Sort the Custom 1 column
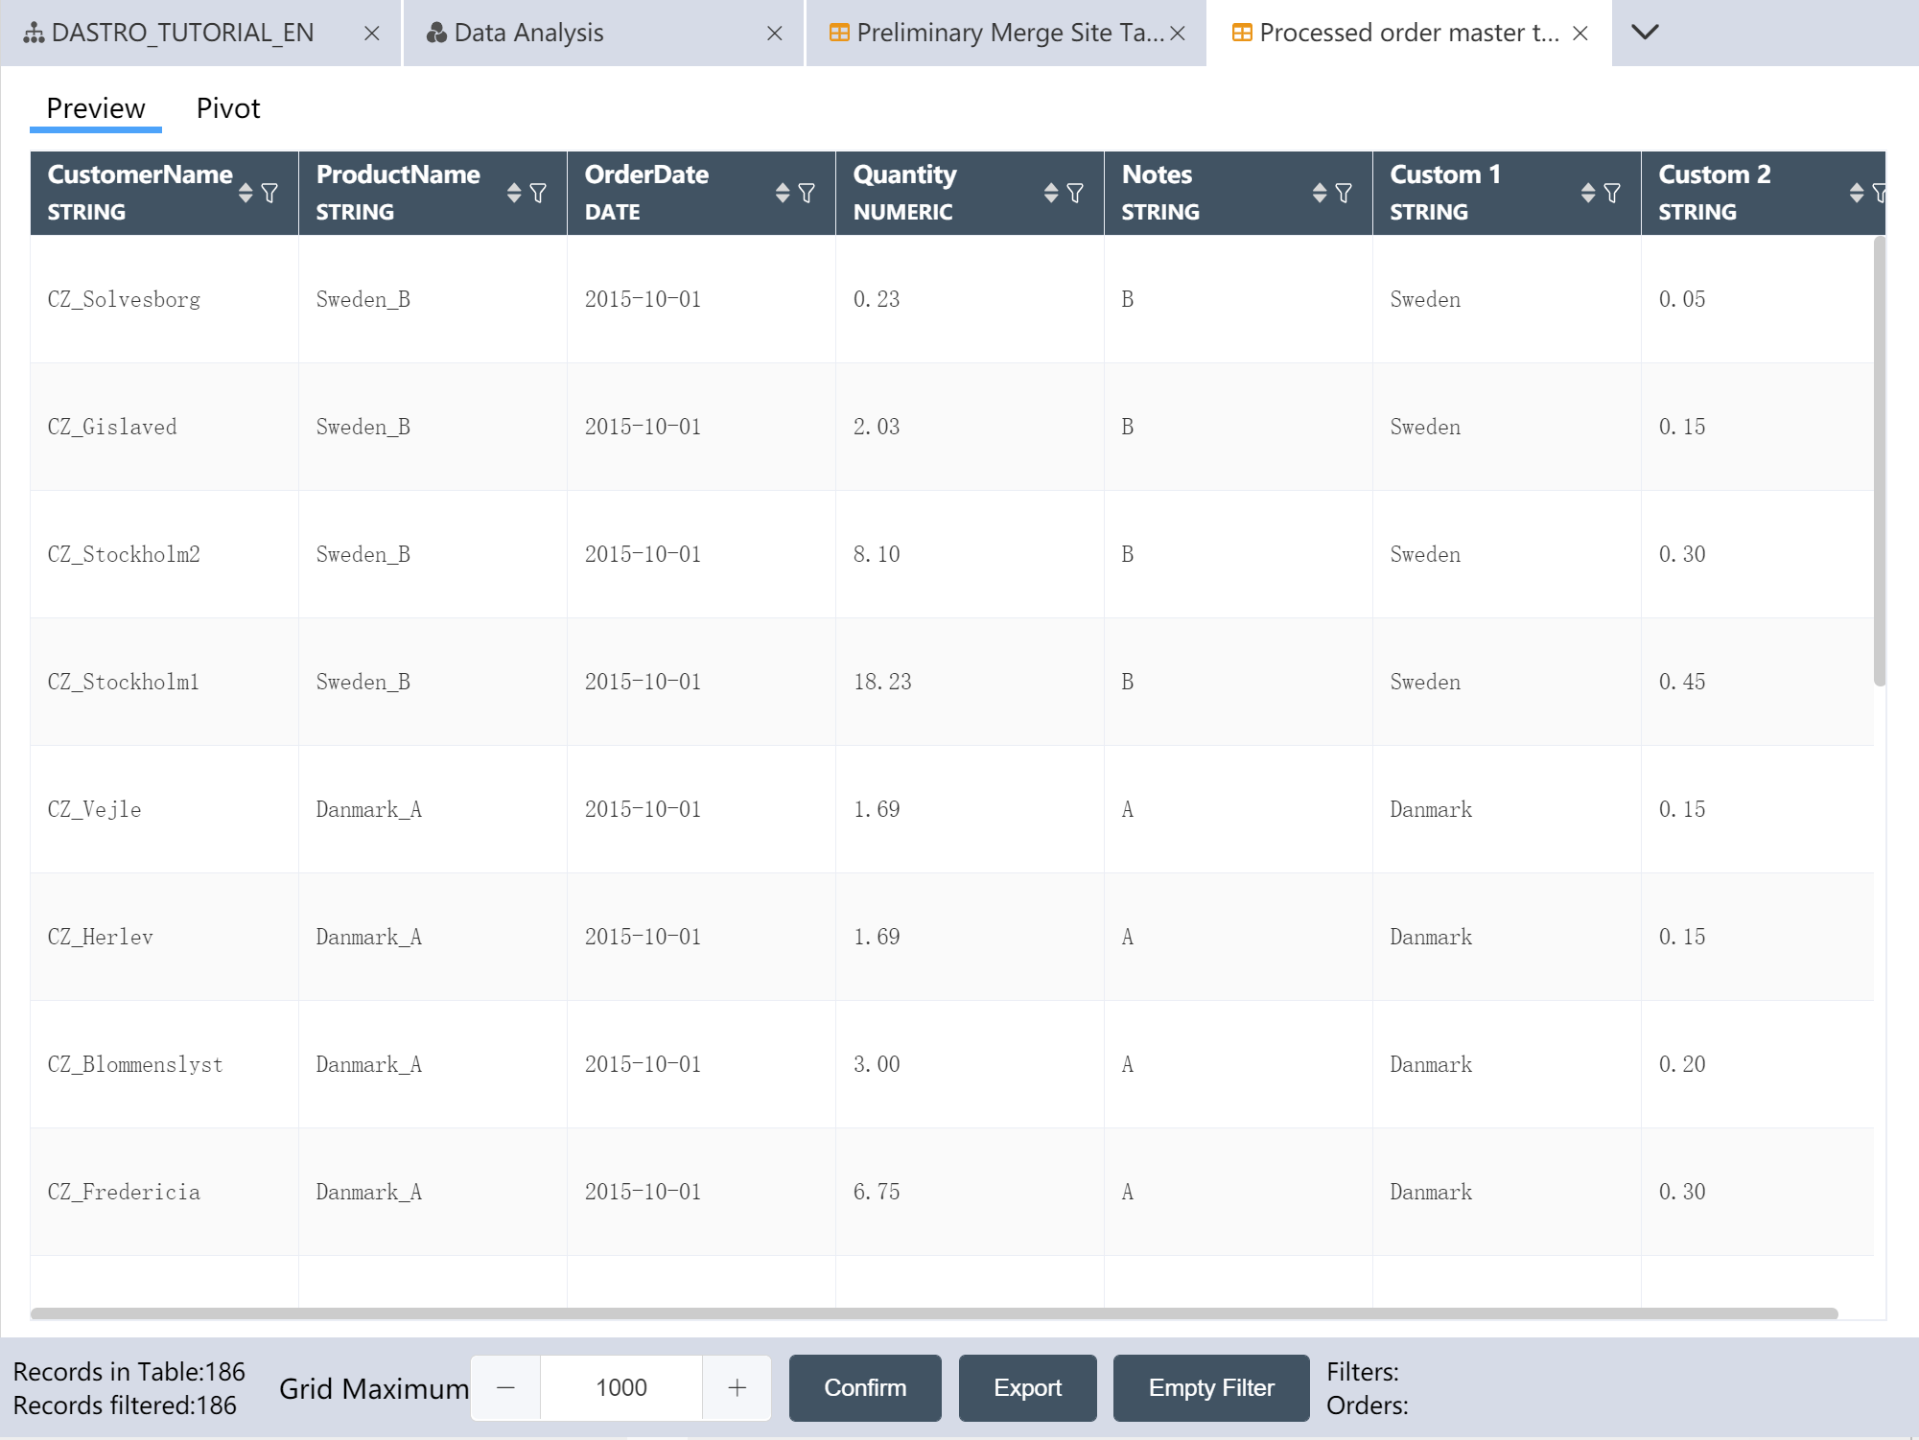The width and height of the screenshot is (1919, 1440). click(x=1588, y=193)
